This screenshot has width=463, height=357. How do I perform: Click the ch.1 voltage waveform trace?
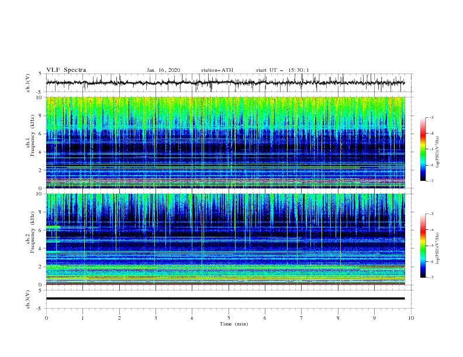tap(225, 83)
